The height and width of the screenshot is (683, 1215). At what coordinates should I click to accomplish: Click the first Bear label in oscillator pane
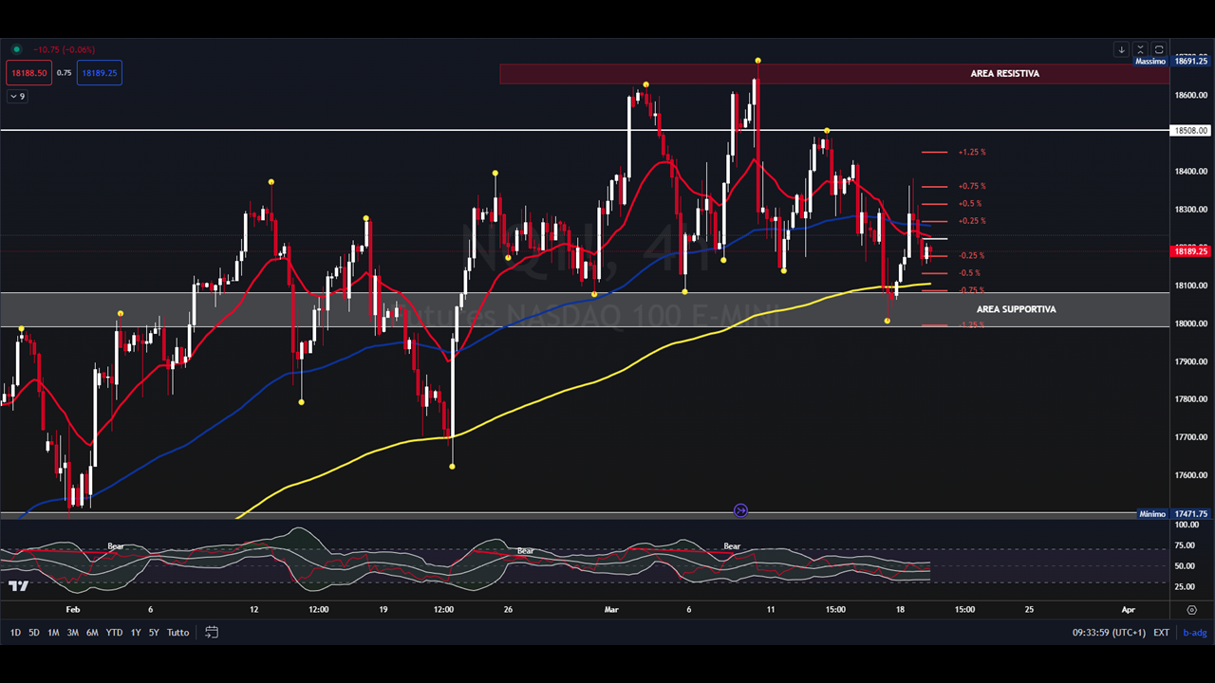pos(116,546)
